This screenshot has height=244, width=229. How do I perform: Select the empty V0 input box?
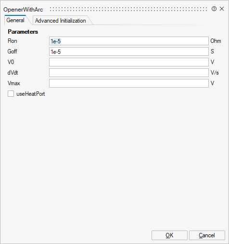click(129, 62)
